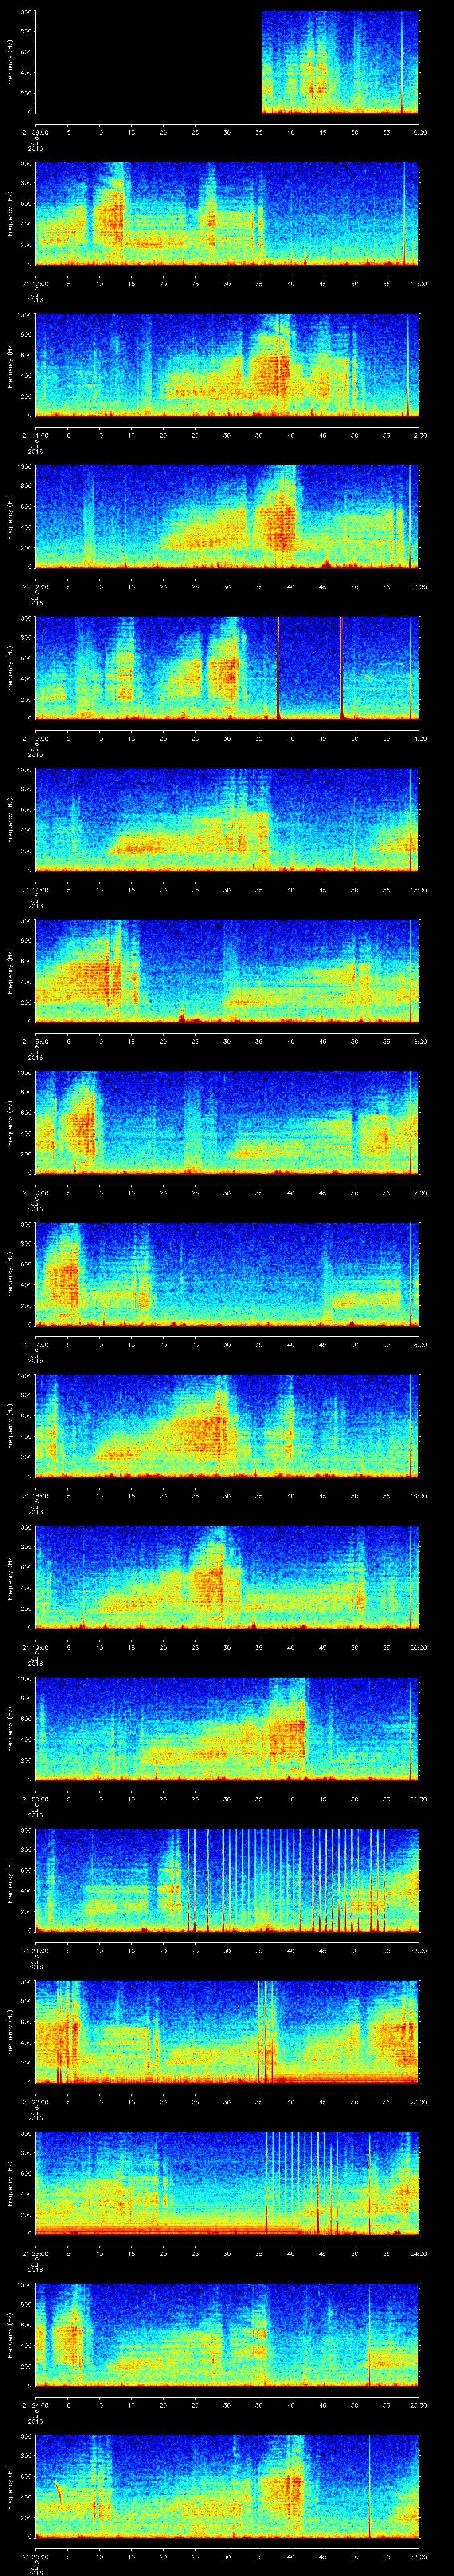Click the 21:14:00 start time label
Viewport: 454px width, 2576px height.
click(35, 890)
